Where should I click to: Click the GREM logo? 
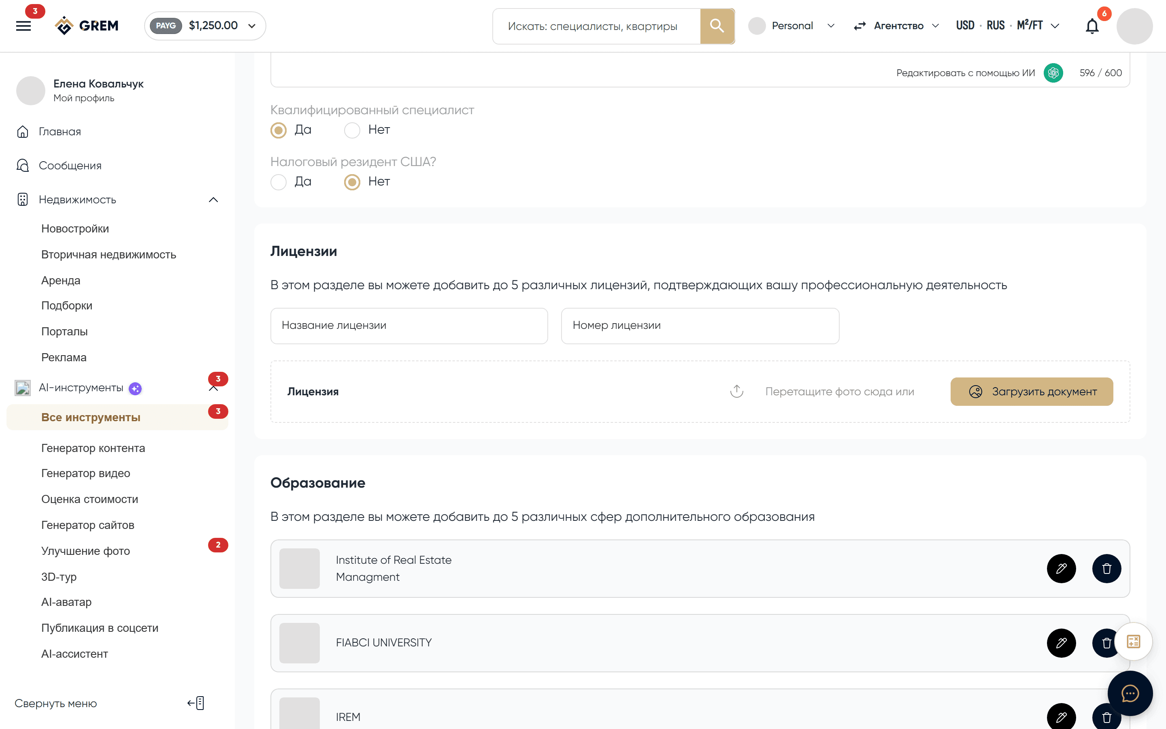pyautogui.click(x=87, y=26)
